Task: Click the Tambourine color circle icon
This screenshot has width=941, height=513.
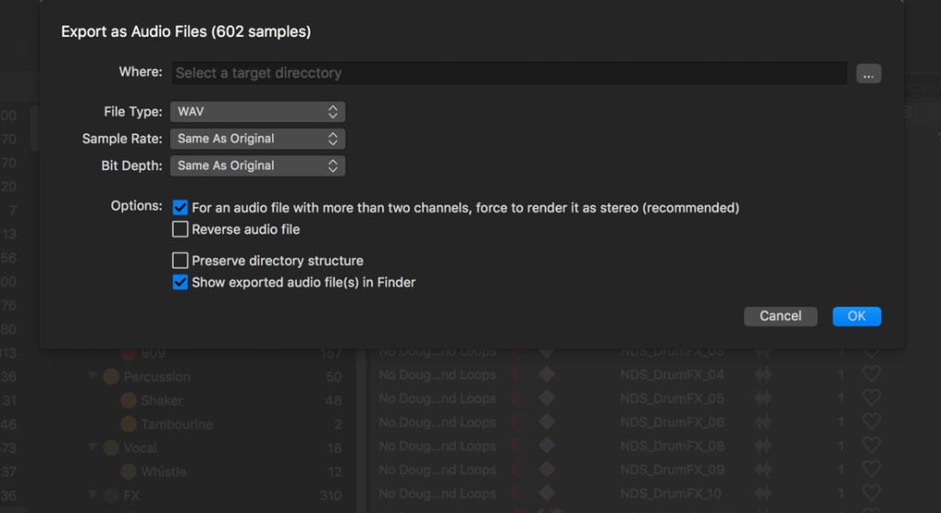Action: coord(129,424)
